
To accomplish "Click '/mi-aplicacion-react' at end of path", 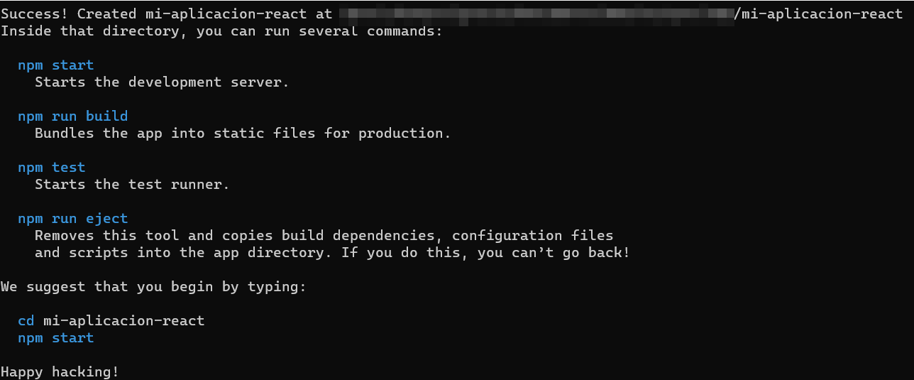I will pos(820,13).
